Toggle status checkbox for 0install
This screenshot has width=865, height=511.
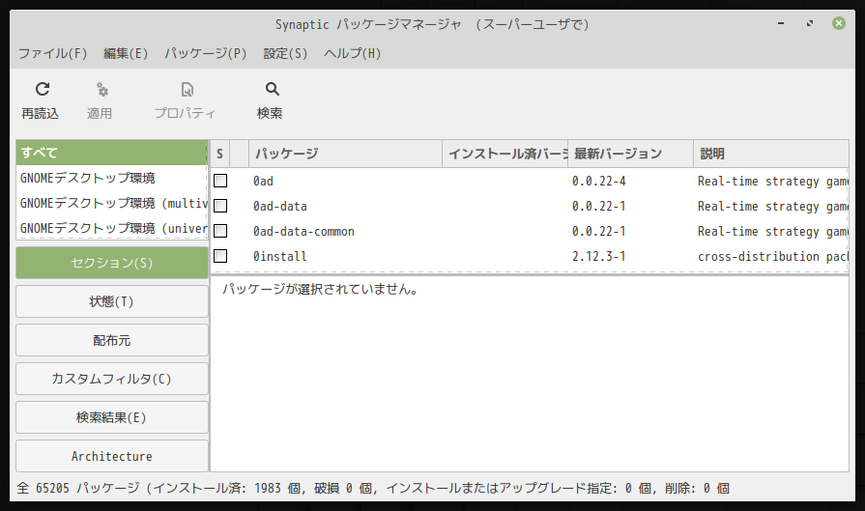pos(220,256)
